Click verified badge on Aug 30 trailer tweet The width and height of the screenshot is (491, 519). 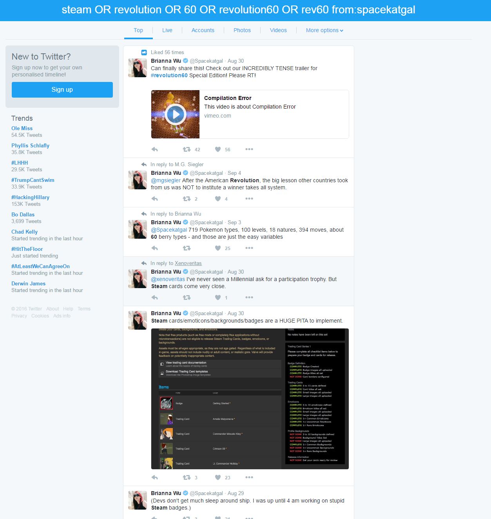(x=186, y=61)
